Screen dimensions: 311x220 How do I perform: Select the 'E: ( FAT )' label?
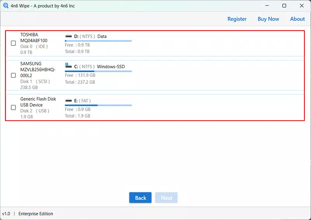click(x=82, y=101)
